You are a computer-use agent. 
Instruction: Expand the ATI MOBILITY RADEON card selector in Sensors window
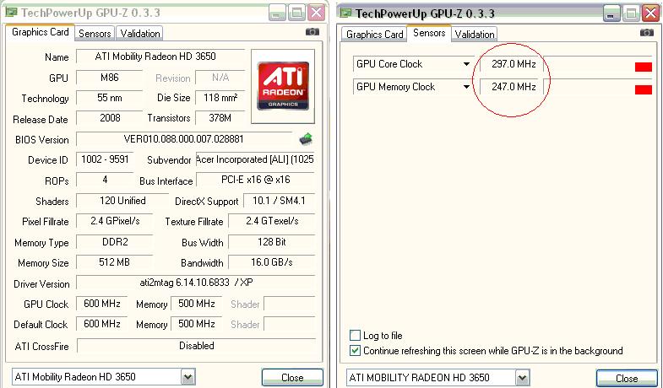pyautogui.click(x=522, y=377)
